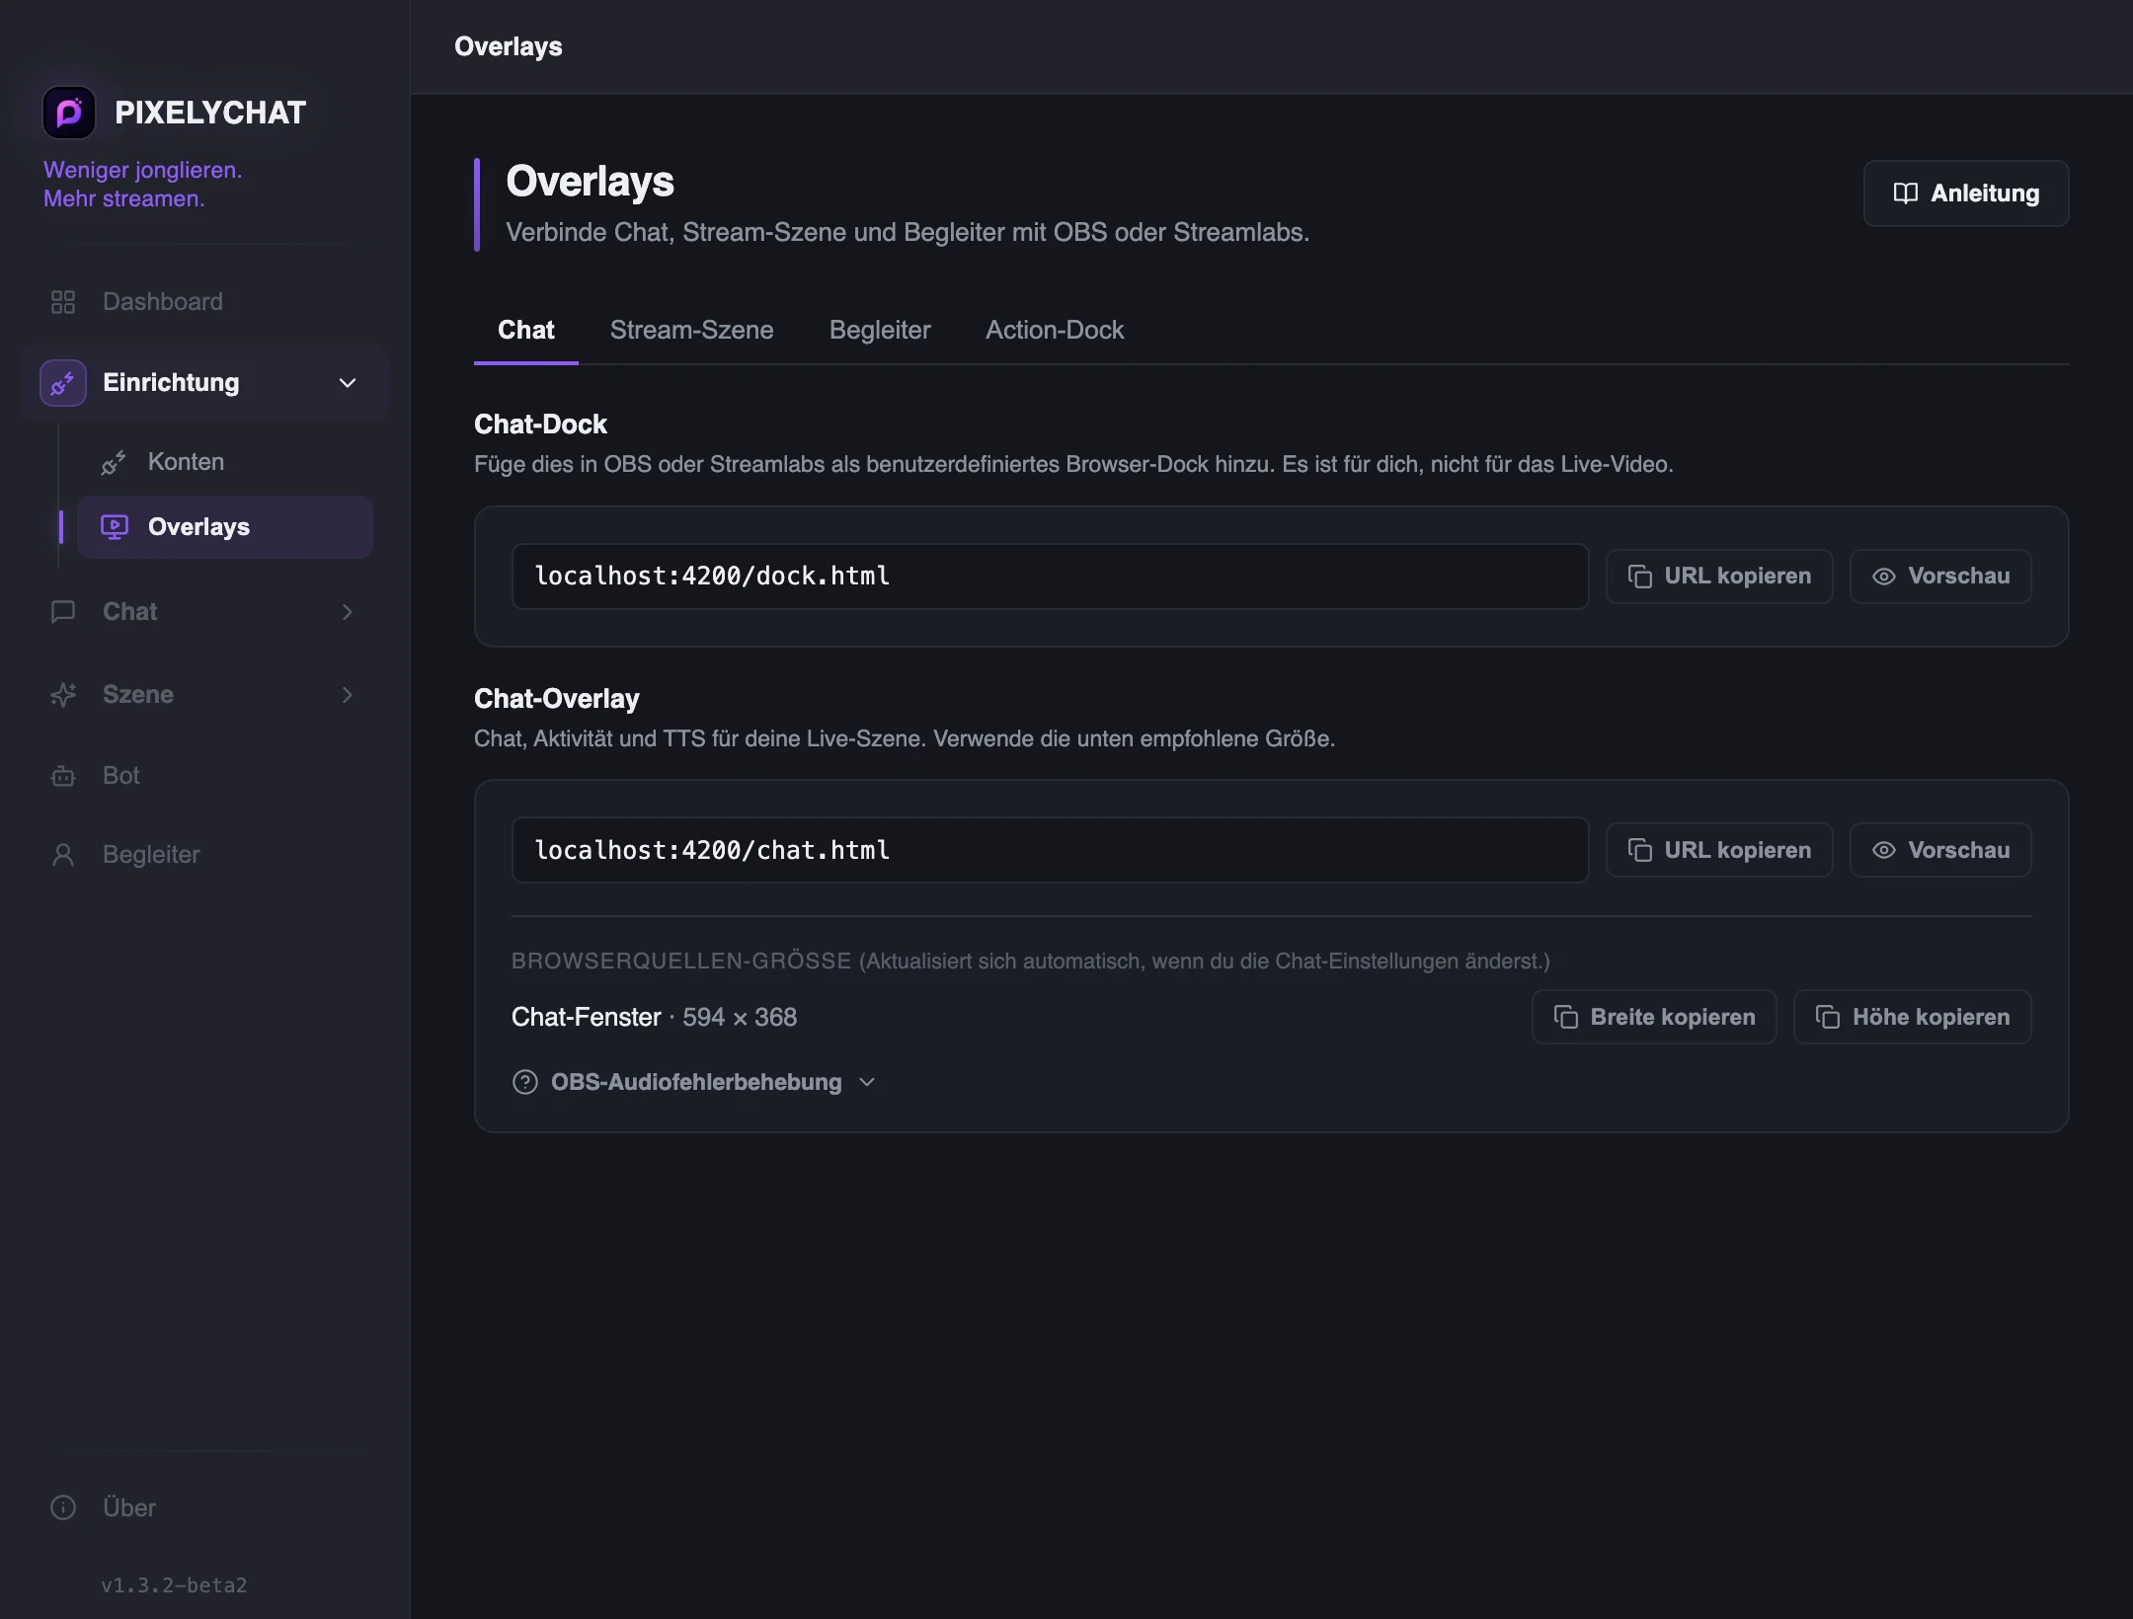Open the Begleiter tab
The width and height of the screenshot is (2133, 1619).
coord(880,331)
